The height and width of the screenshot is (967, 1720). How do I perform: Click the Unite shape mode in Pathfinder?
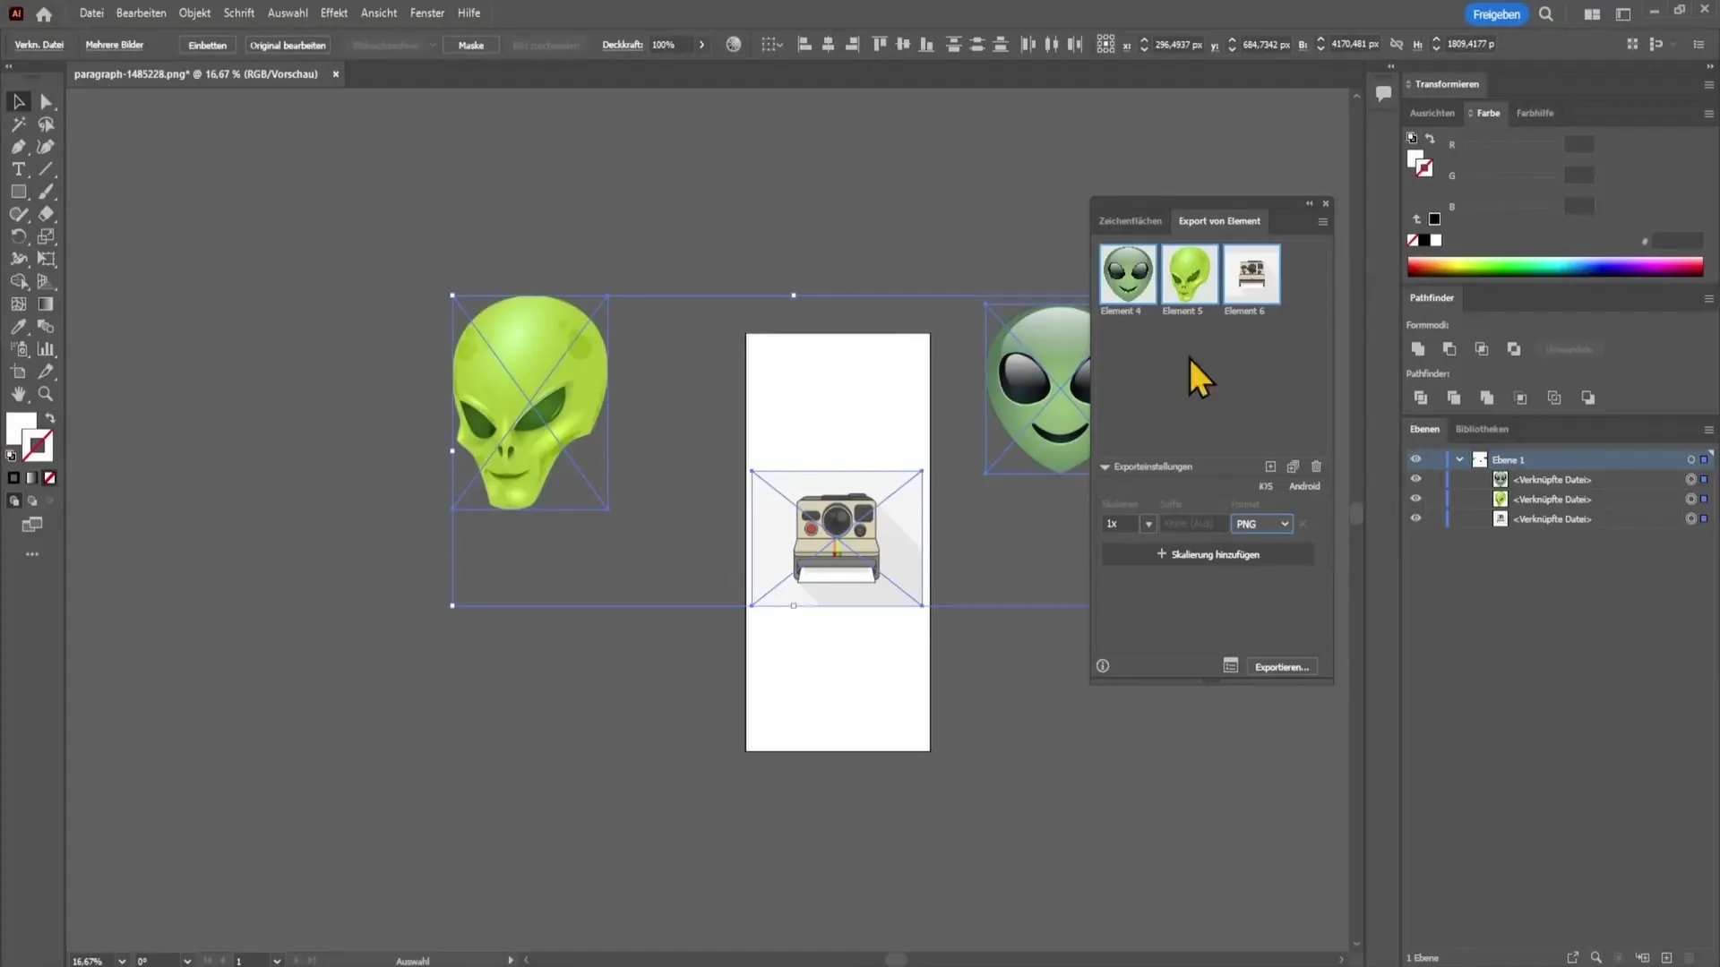[x=1417, y=349]
